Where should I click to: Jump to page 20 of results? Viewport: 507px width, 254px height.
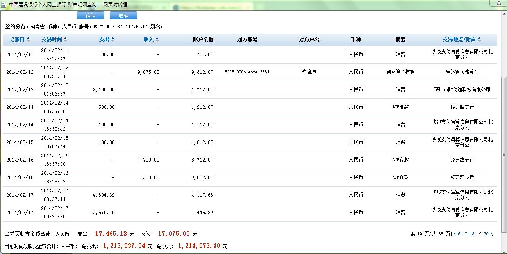coord(486,234)
